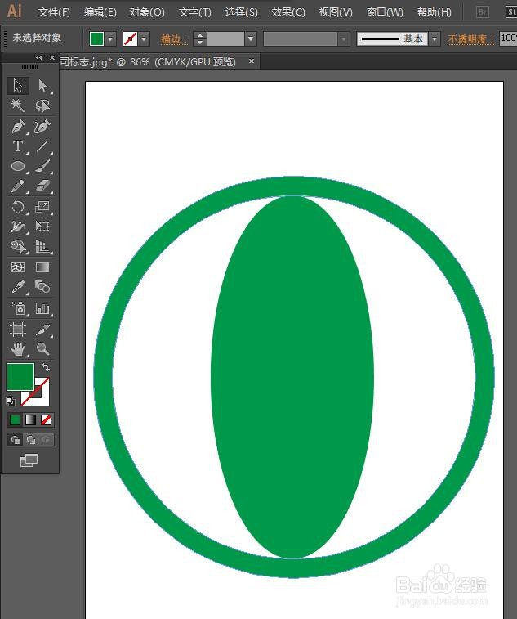Image resolution: width=517 pixels, height=619 pixels.
Task: Click the green Fill box in toolbar
Action: click(x=20, y=377)
